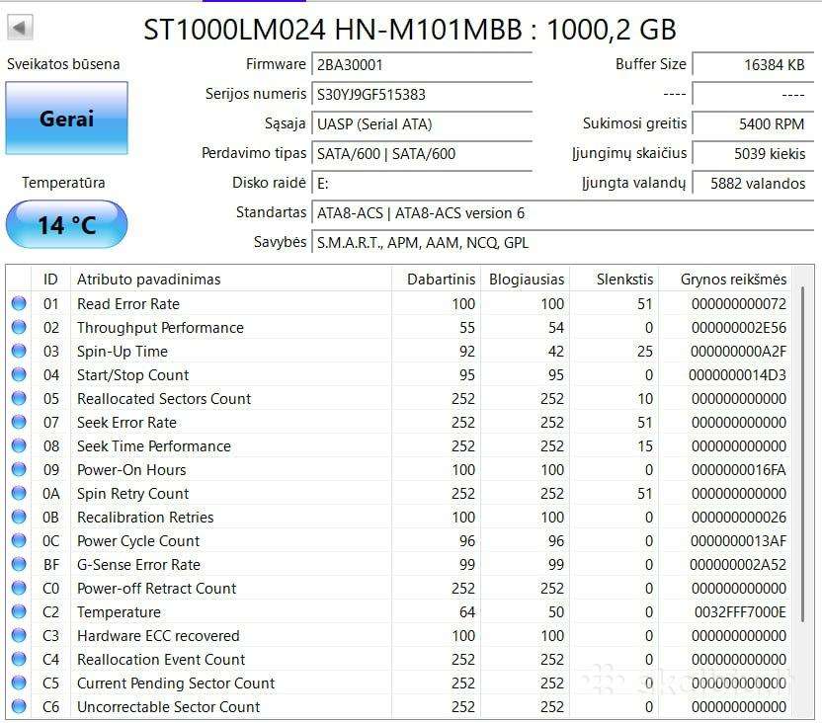Click the 5400 RPM rotation rate field
The image size is (822, 723).
point(753,123)
